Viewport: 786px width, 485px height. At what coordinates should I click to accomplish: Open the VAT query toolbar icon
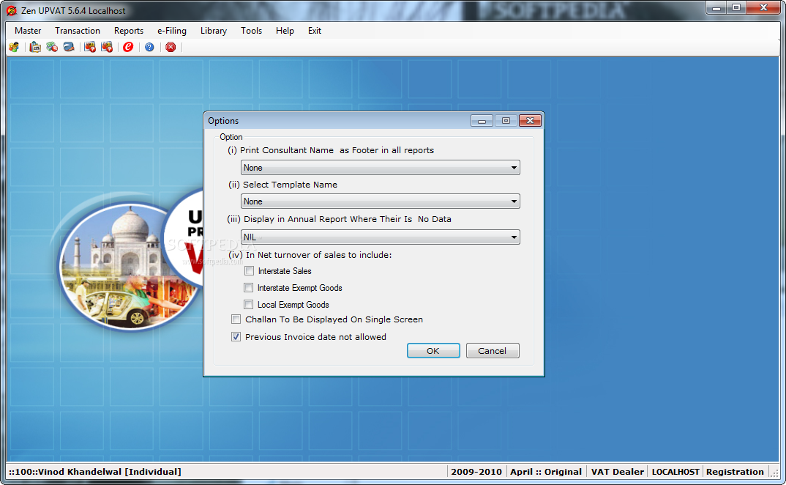pyautogui.click(x=90, y=47)
